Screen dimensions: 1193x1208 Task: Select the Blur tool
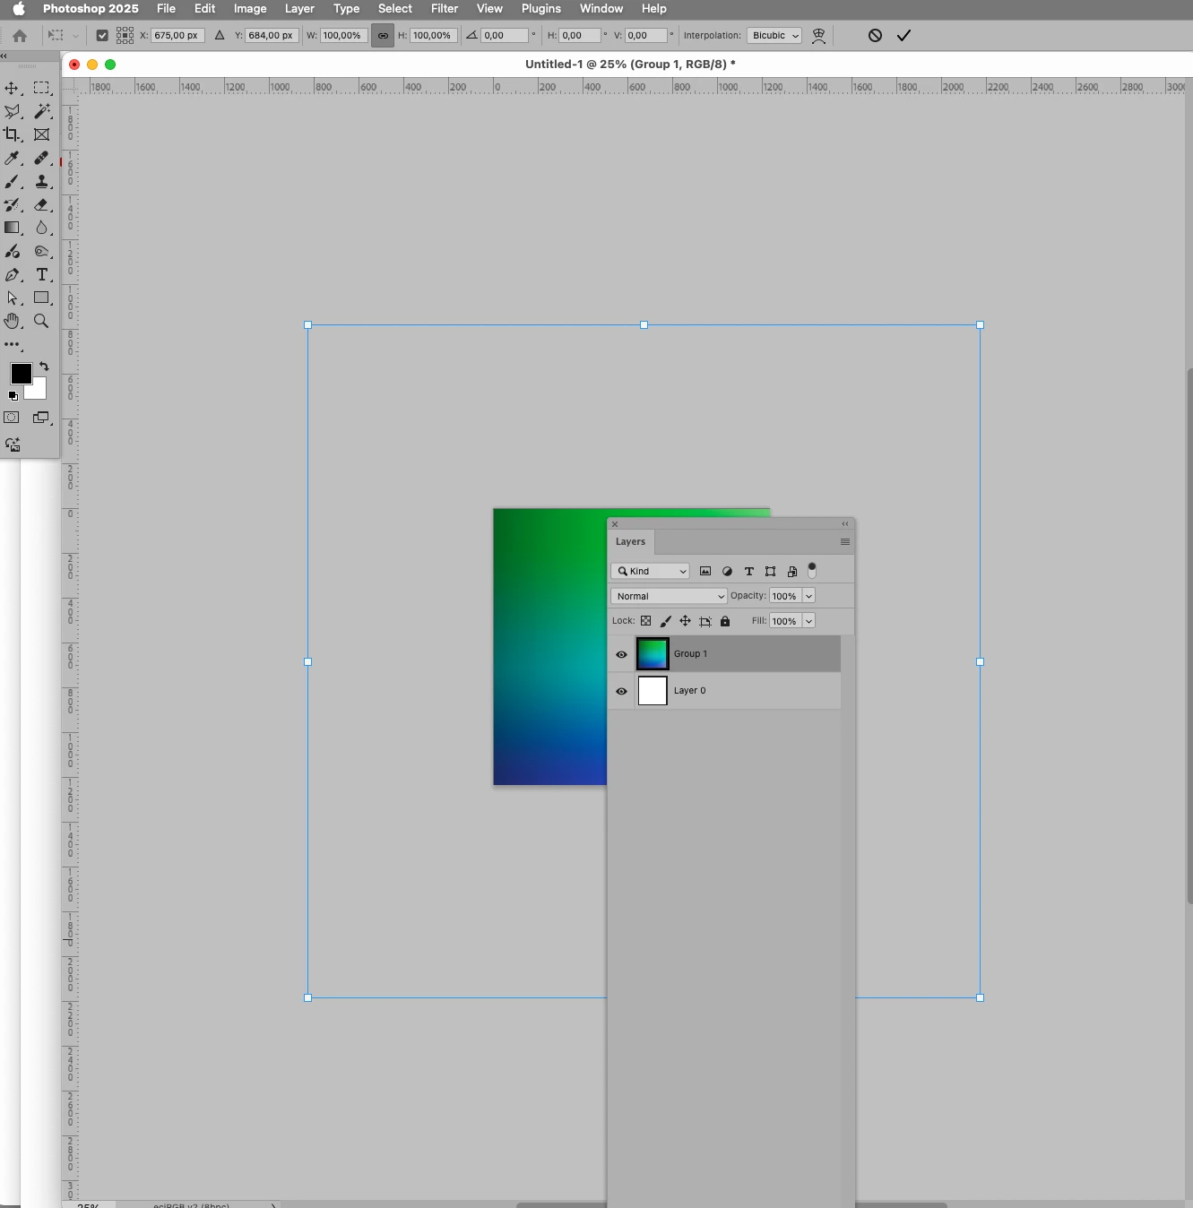pos(41,228)
